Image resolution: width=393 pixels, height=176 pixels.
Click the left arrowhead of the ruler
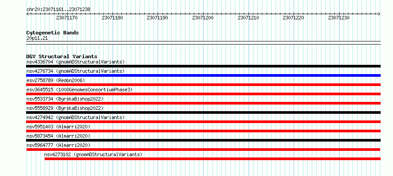[27, 14]
